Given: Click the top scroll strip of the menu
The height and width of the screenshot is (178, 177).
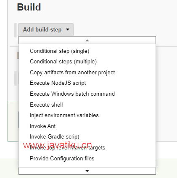Looking at the screenshot, I should click(x=87, y=40).
